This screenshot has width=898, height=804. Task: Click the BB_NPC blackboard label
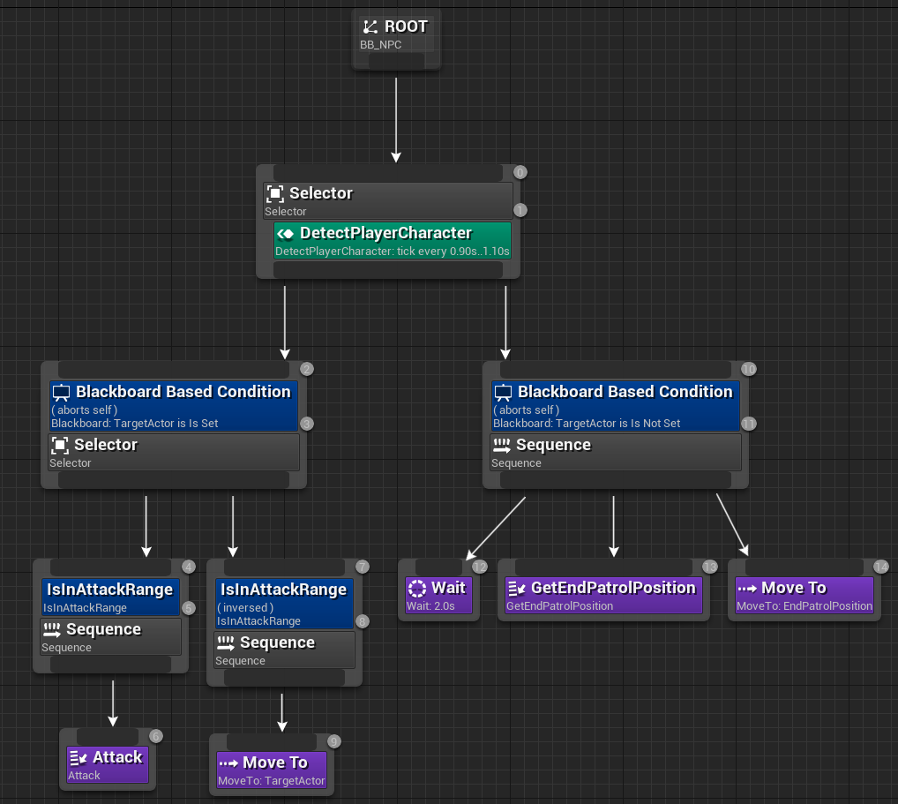coord(380,45)
